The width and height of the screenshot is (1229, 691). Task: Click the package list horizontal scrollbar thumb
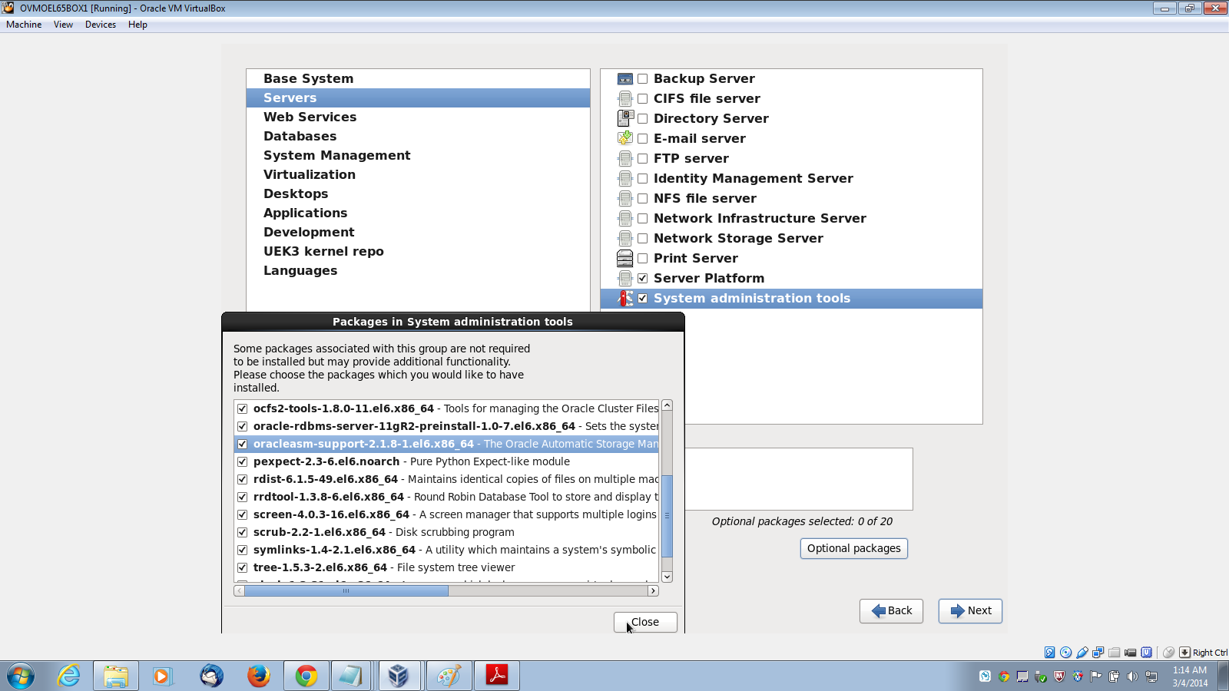(x=346, y=590)
